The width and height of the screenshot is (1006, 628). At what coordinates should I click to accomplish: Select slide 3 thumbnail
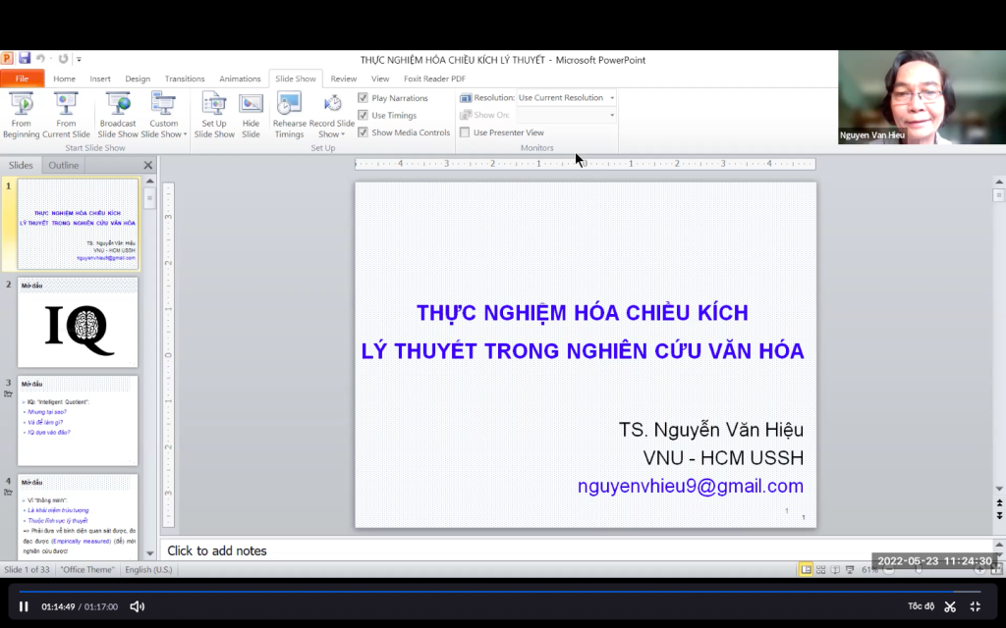(x=78, y=421)
